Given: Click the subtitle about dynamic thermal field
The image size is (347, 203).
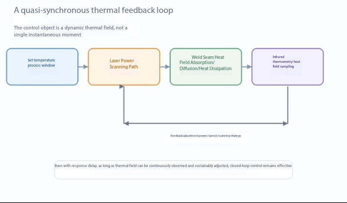Looking at the screenshot, I should [x=70, y=31].
